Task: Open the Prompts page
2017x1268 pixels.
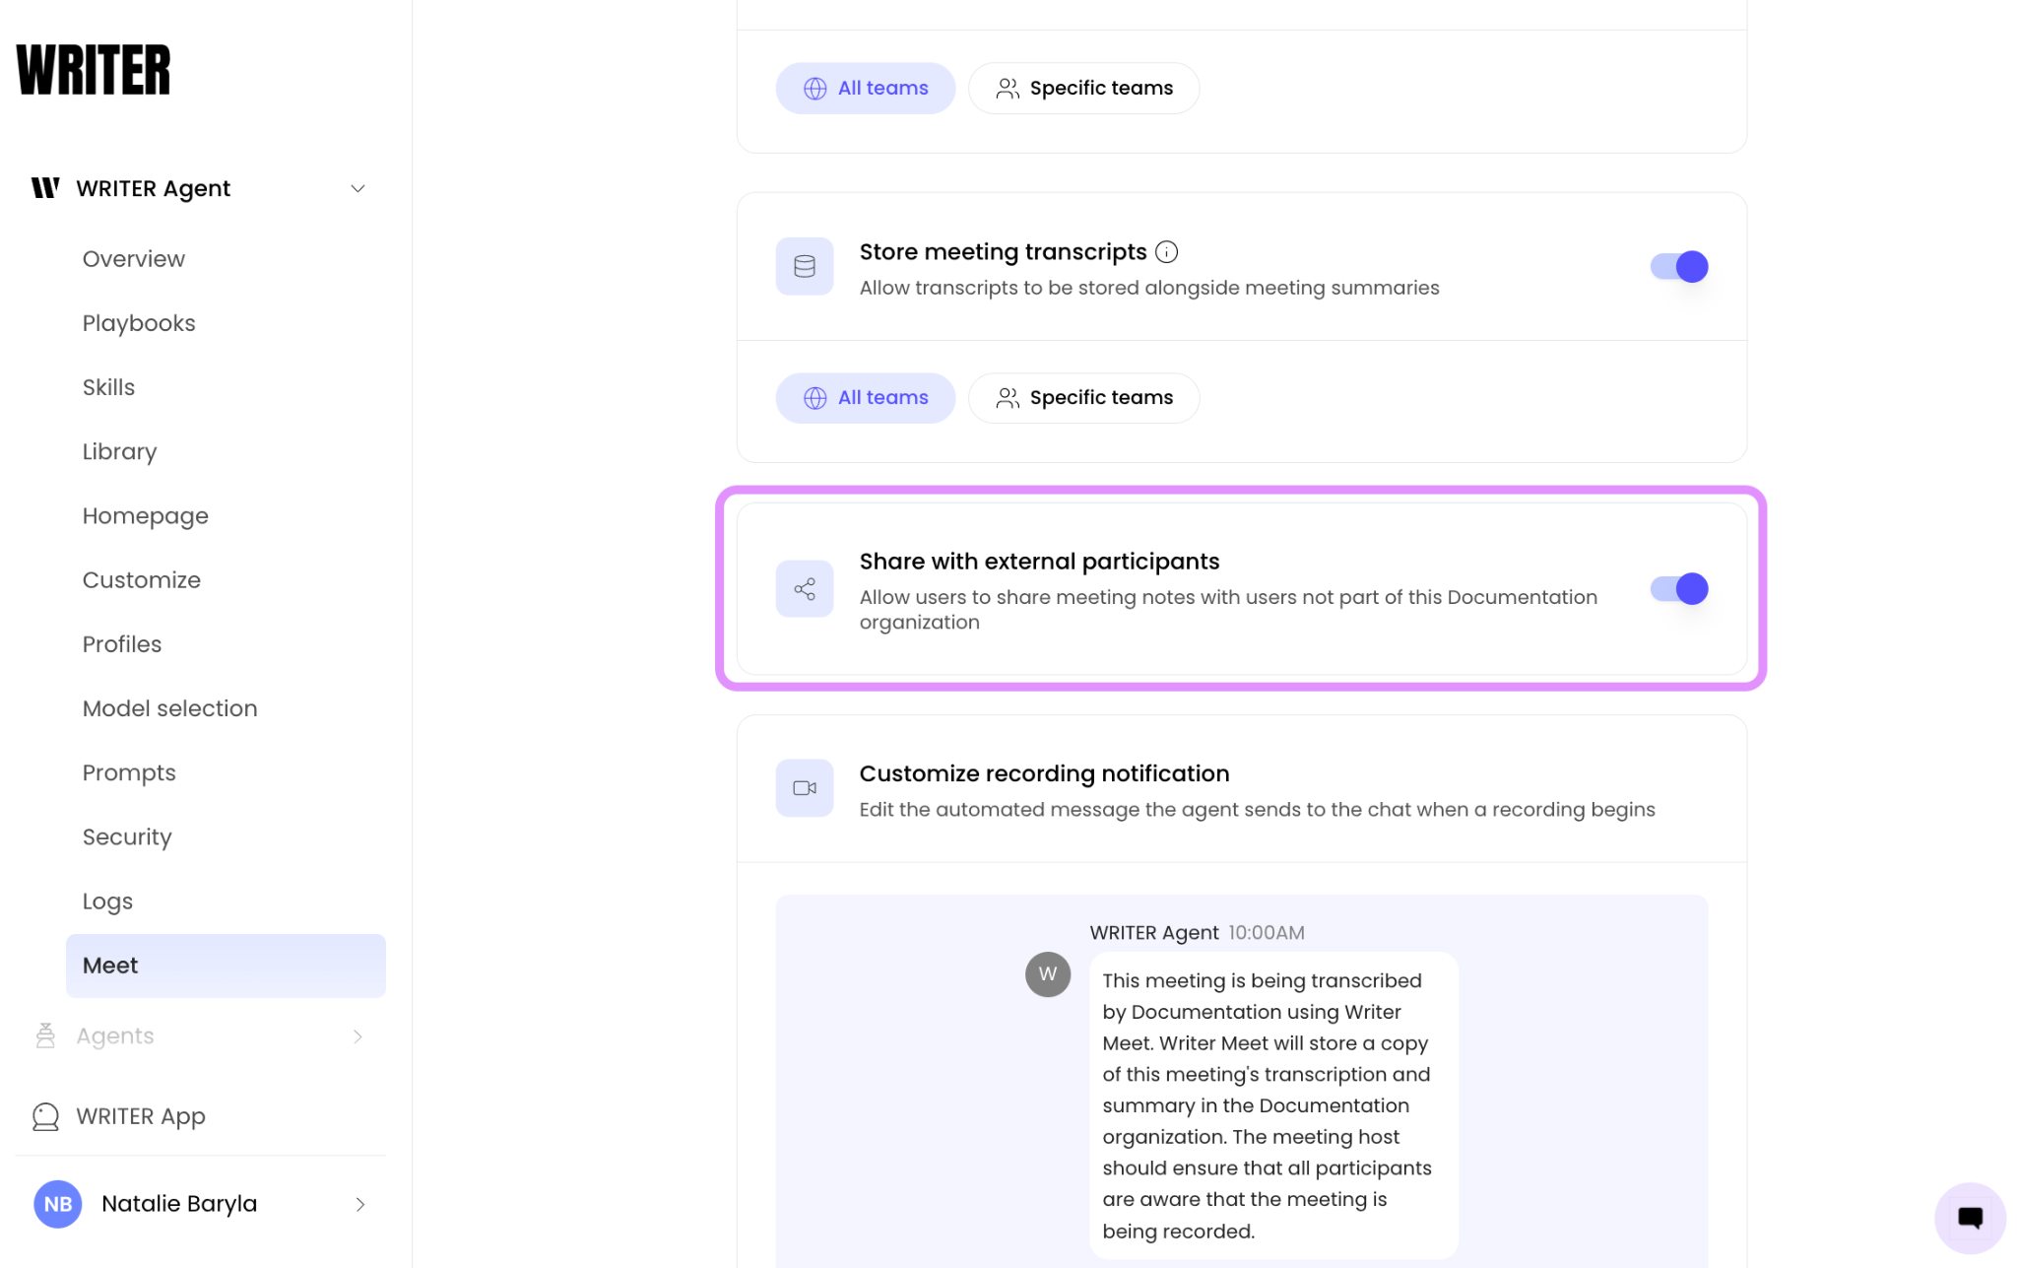Action: pyautogui.click(x=129, y=772)
